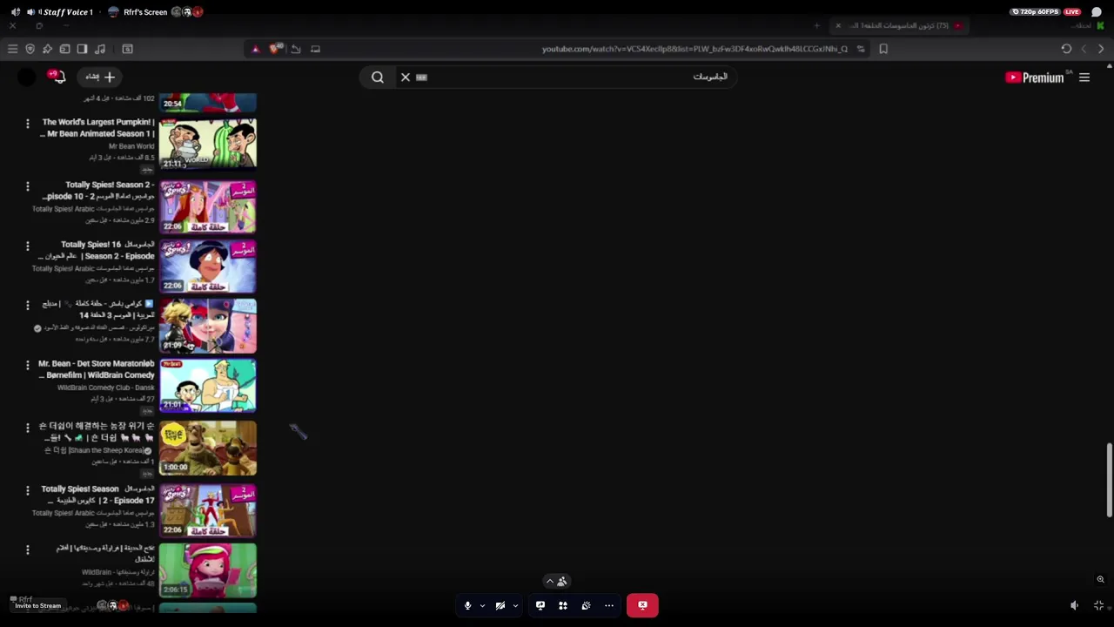Open Totally Spies Season 2 Episode 10 thumbnail
The width and height of the screenshot is (1114, 627).
tap(208, 206)
